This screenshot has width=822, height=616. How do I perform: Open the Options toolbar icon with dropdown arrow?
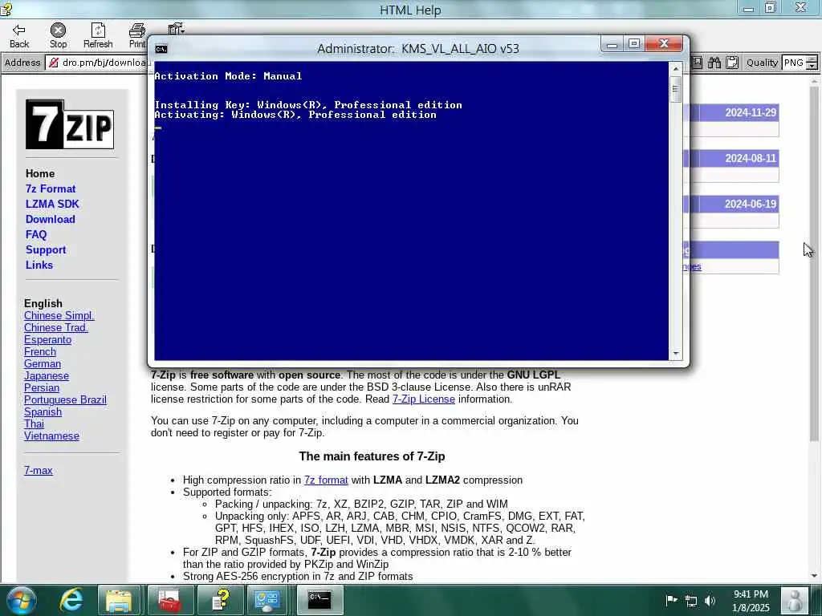point(176,30)
